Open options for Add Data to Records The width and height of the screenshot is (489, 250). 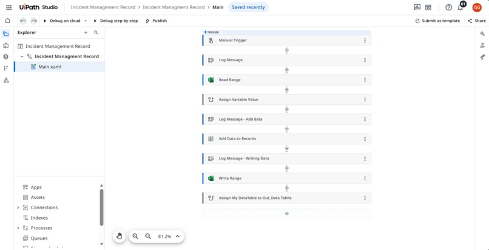[x=365, y=139]
